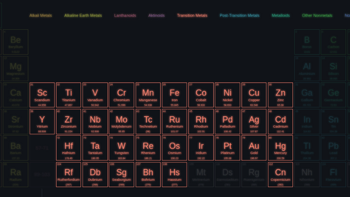This screenshot has width=350, height=197.
Task: Click the Cobalt (Co) element tile
Action: tap(201, 95)
